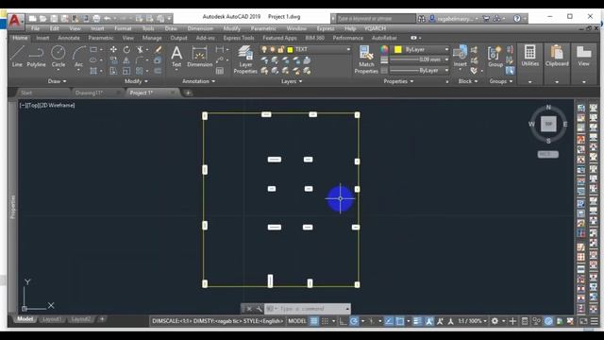Screen dimensions: 604x340
Task: Expand the Layers panel
Action: pyautogui.click(x=292, y=81)
